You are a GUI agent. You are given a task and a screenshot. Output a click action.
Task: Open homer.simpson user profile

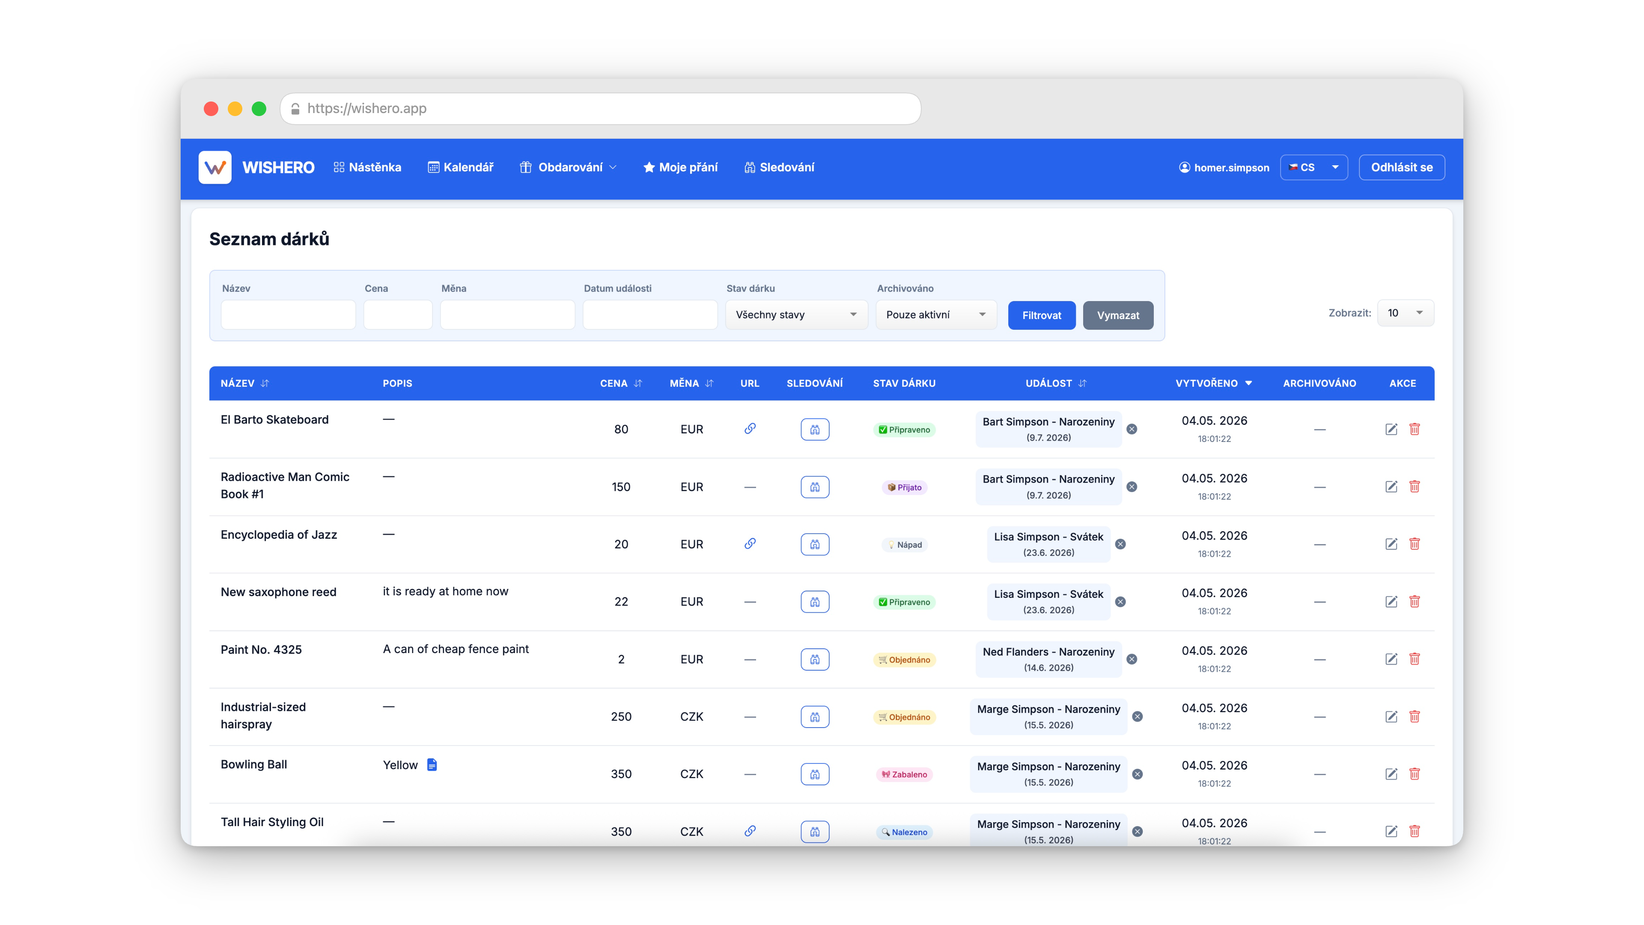click(1224, 167)
